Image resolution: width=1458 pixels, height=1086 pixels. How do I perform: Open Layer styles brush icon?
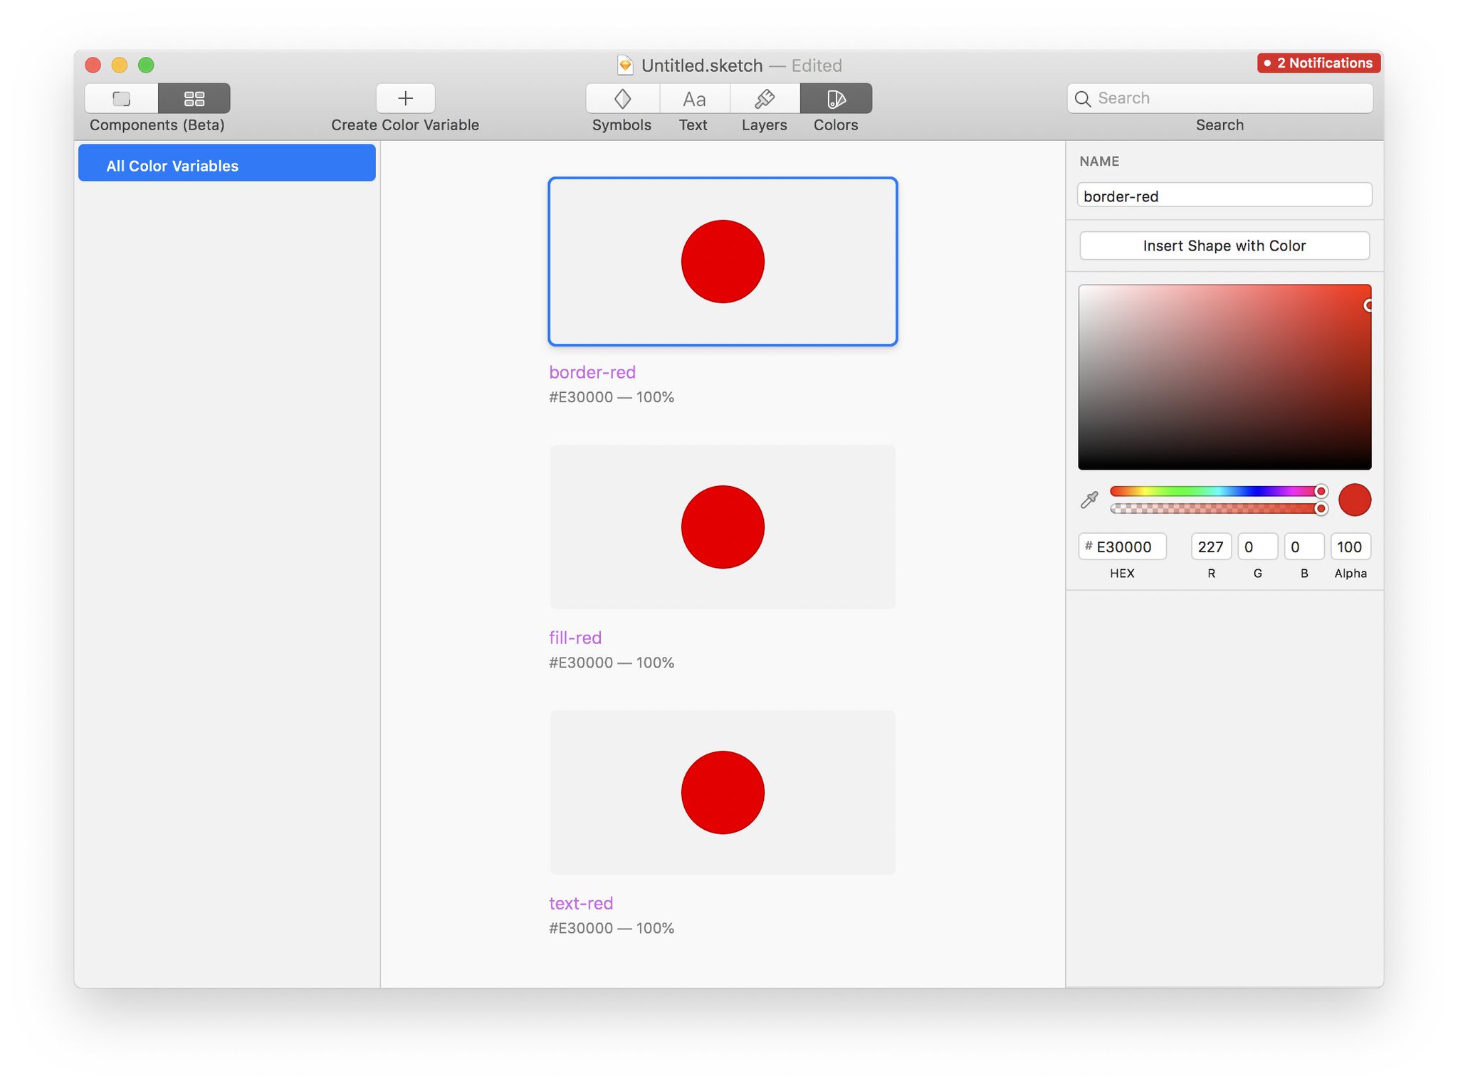[765, 98]
